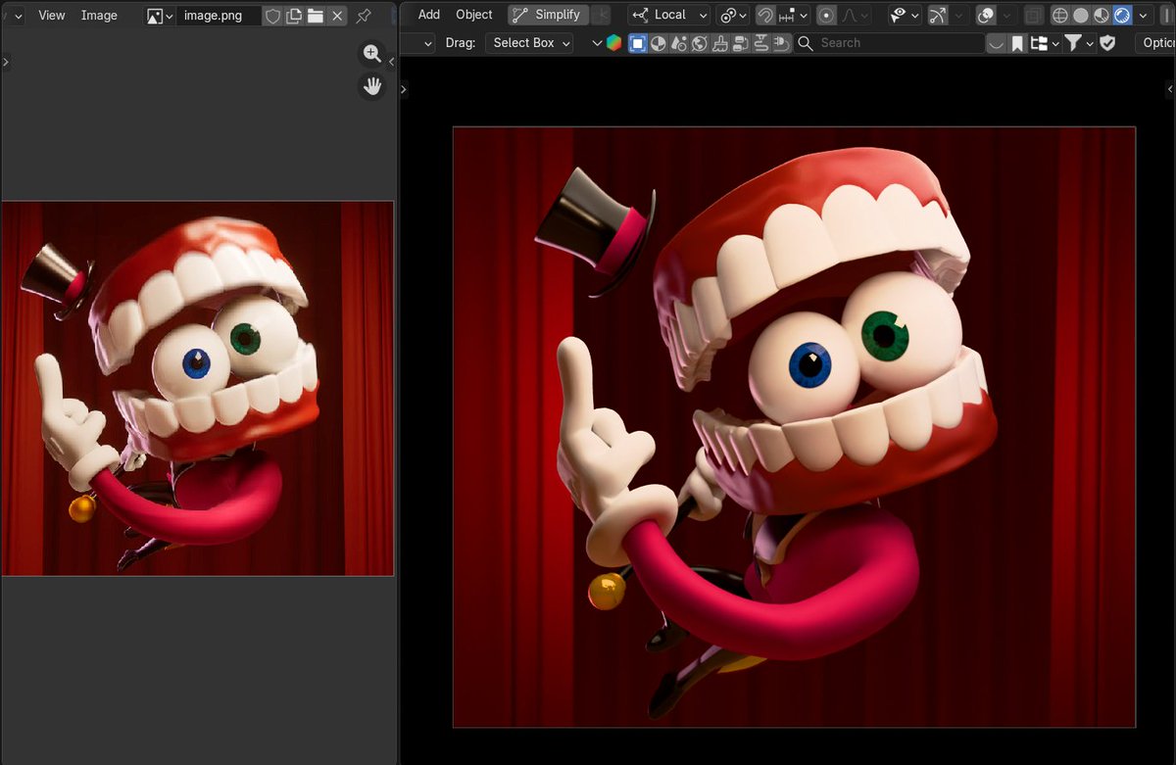The width and height of the screenshot is (1176, 765).
Task: Click the pan hand gizmo
Action: (x=372, y=86)
